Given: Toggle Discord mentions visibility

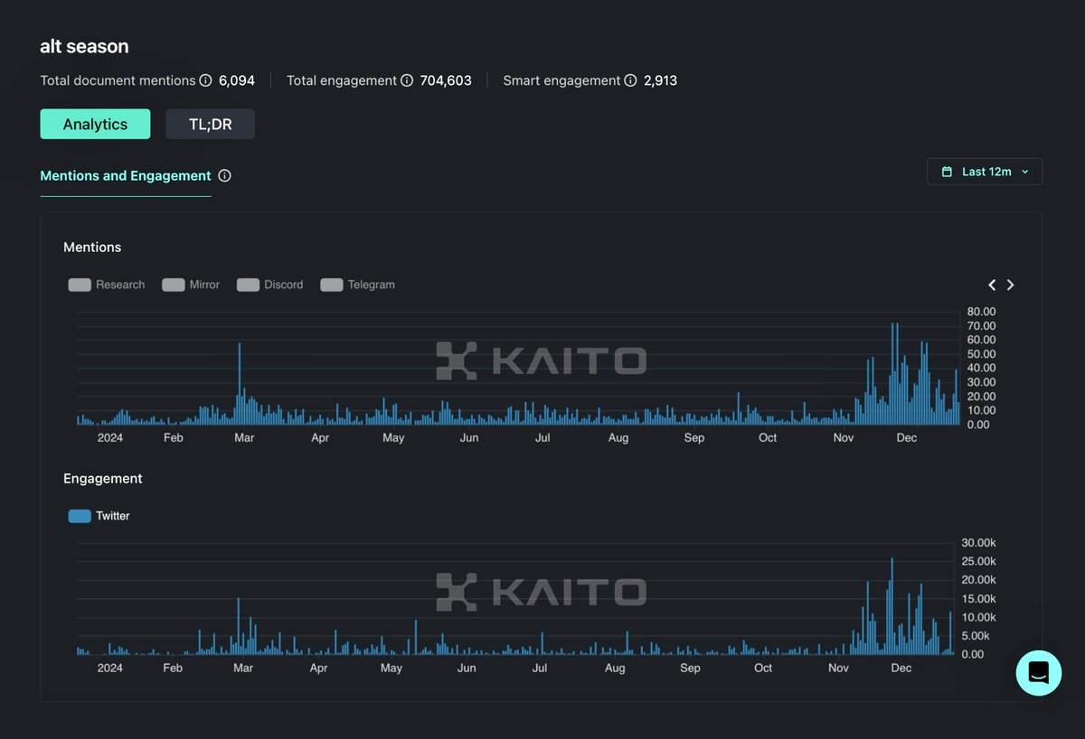Looking at the screenshot, I should click(x=248, y=284).
